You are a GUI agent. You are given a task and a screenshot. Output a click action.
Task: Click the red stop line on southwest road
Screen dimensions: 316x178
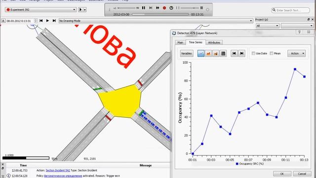pos(108,118)
